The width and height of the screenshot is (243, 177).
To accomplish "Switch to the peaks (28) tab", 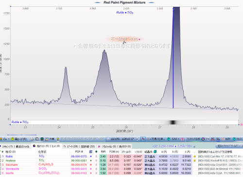I will coord(69,146).
